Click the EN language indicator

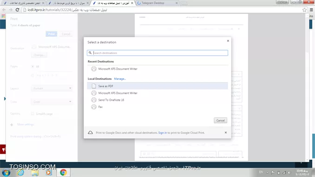click(261, 172)
